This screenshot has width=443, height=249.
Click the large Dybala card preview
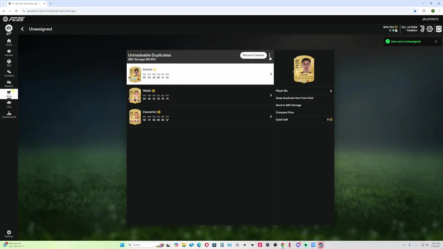pos(304,69)
